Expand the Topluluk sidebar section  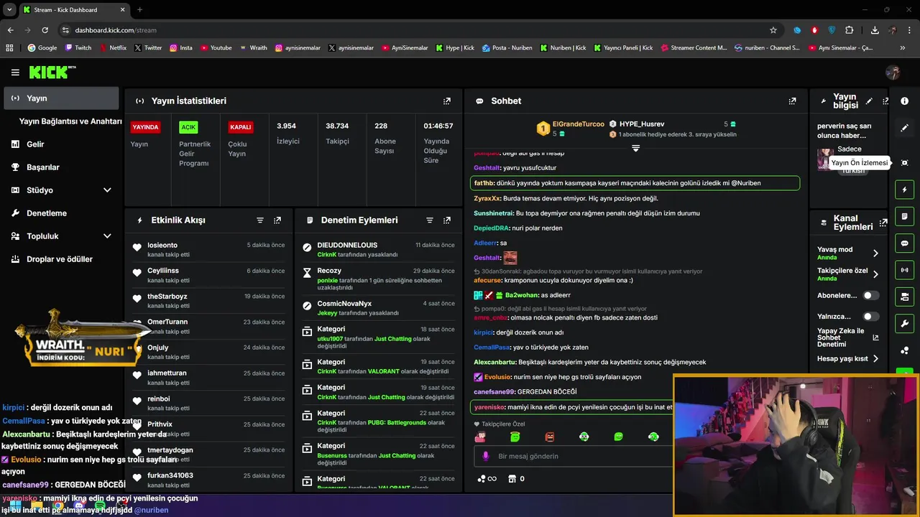pos(107,236)
